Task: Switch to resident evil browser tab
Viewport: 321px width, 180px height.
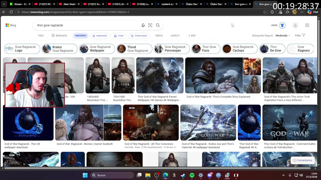Action: coord(167,4)
